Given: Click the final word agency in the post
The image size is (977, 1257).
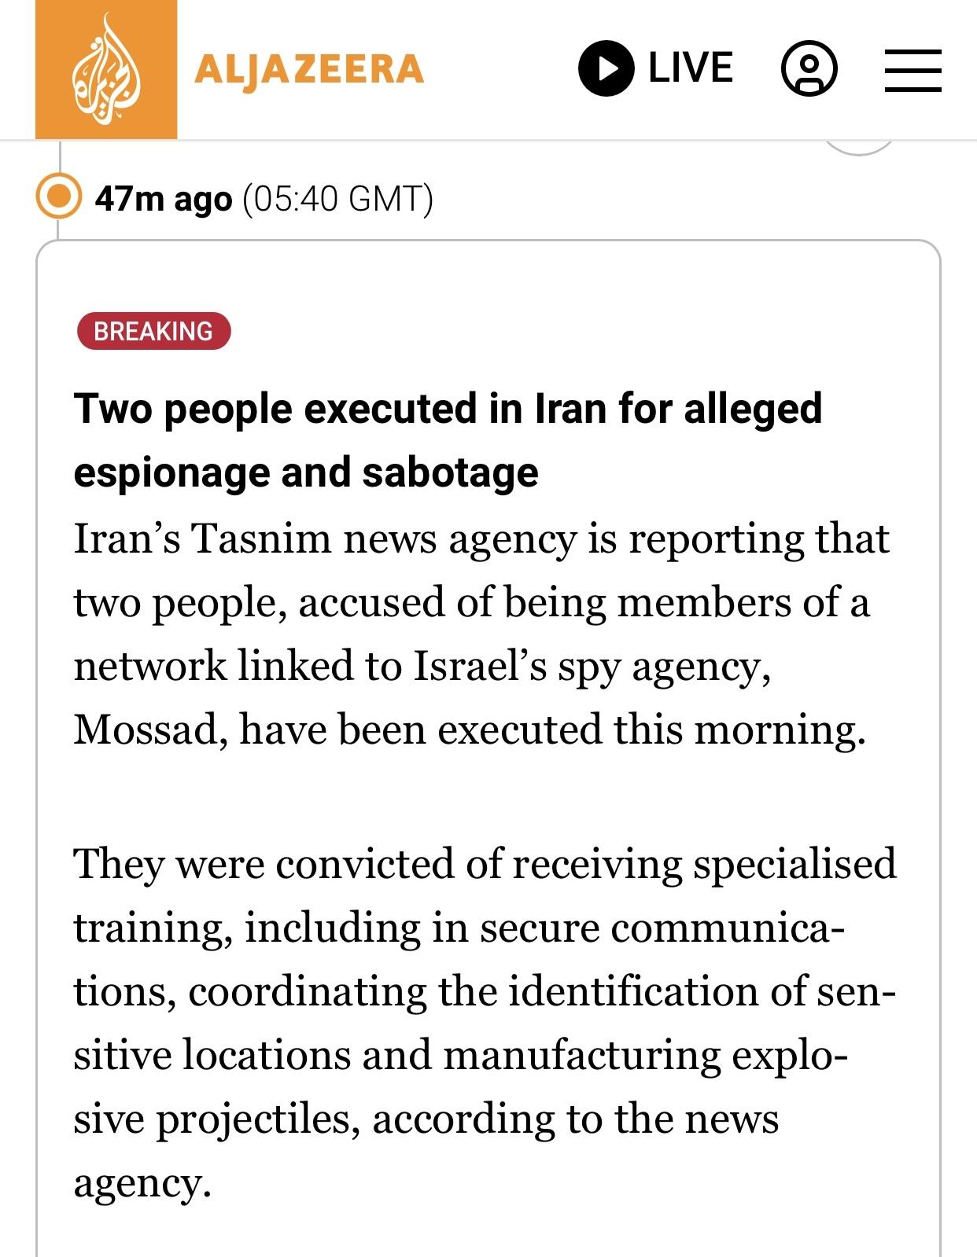Looking at the screenshot, I should point(142,1183).
